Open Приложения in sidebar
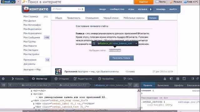 pos(30,60)
